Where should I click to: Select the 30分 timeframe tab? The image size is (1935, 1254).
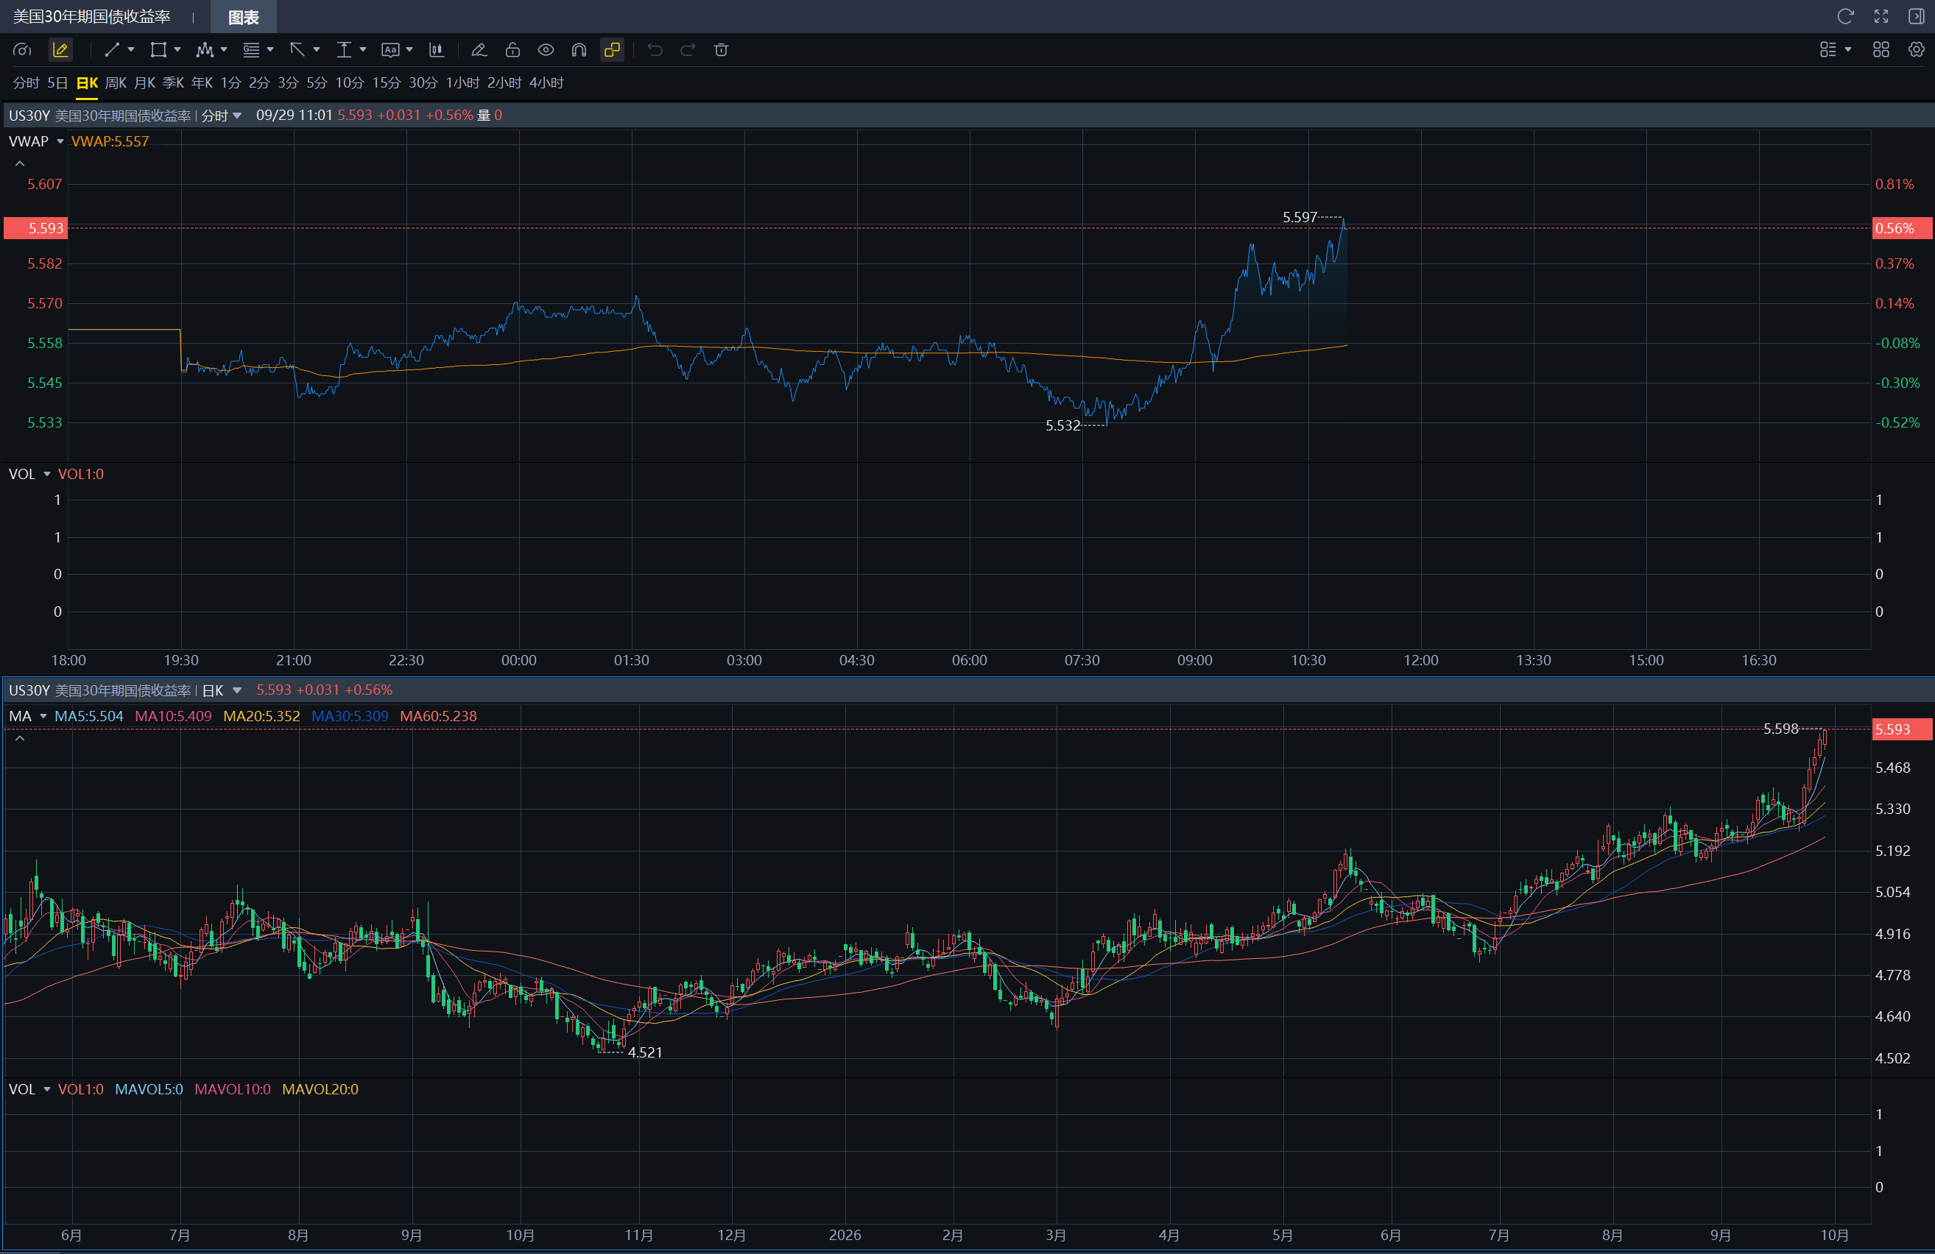coord(423,83)
